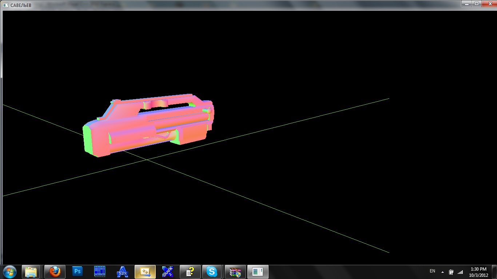Restore down the САВЕЛЬЕВ window
497x279 pixels.
tap(477, 4)
